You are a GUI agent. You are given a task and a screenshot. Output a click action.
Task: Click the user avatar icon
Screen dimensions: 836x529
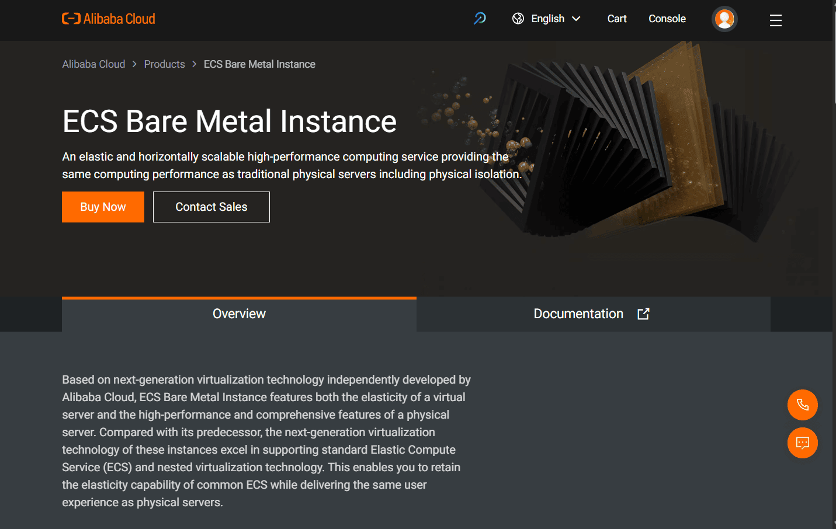coord(724,19)
